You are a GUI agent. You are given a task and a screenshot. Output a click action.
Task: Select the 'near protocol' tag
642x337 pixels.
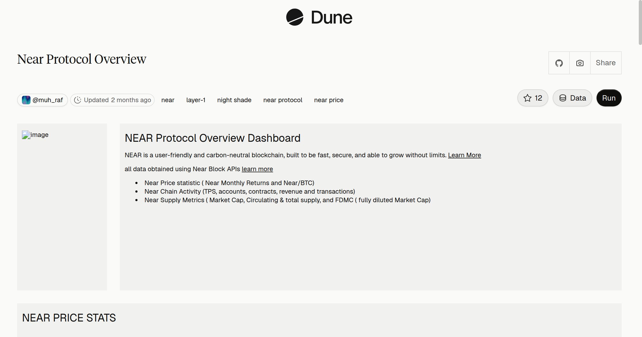point(283,100)
